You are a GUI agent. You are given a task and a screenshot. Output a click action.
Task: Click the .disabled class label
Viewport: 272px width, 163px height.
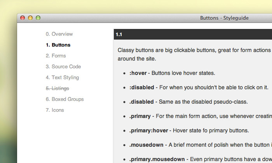point(141,102)
